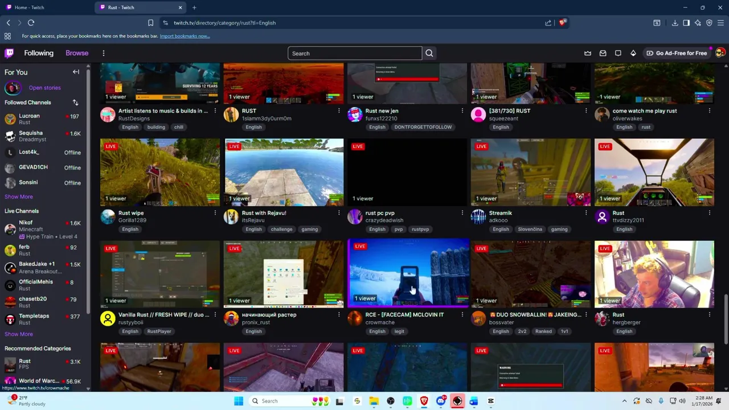This screenshot has height=410, width=729.
Task: Open the hergberger facecam stream thumbnail
Action: pyautogui.click(x=654, y=274)
